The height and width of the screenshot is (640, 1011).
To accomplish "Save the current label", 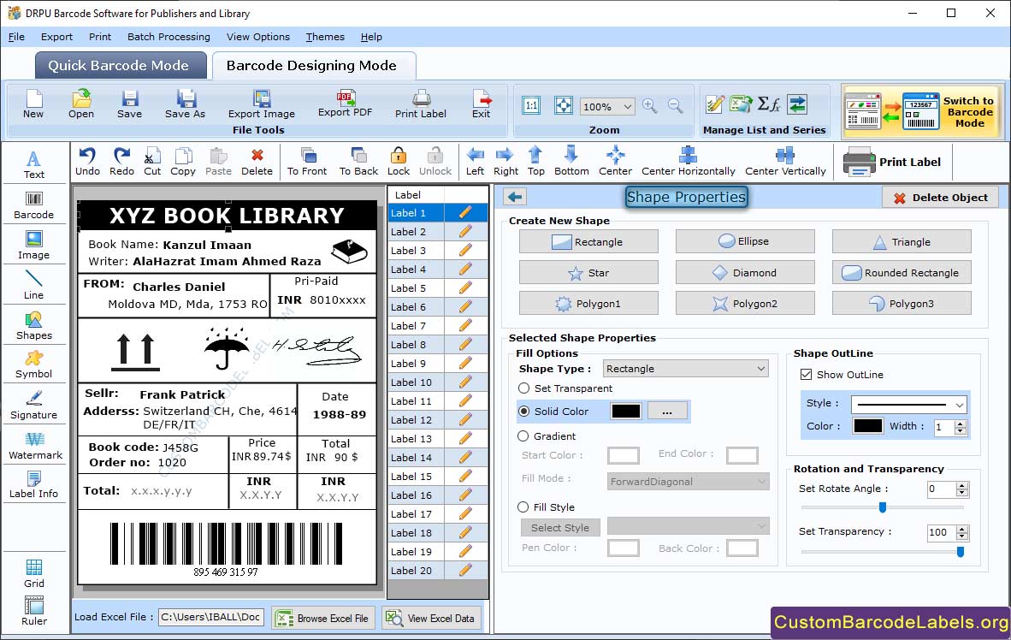I will point(130,104).
